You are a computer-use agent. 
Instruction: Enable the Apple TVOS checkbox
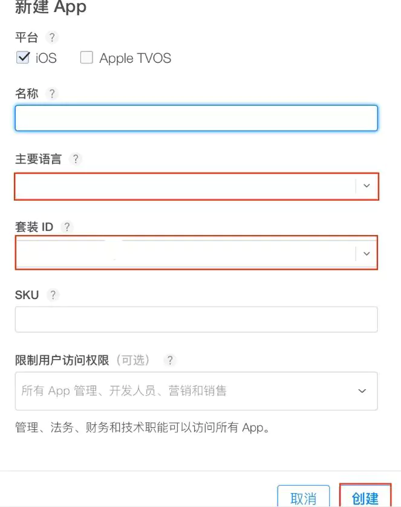tap(86, 57)
